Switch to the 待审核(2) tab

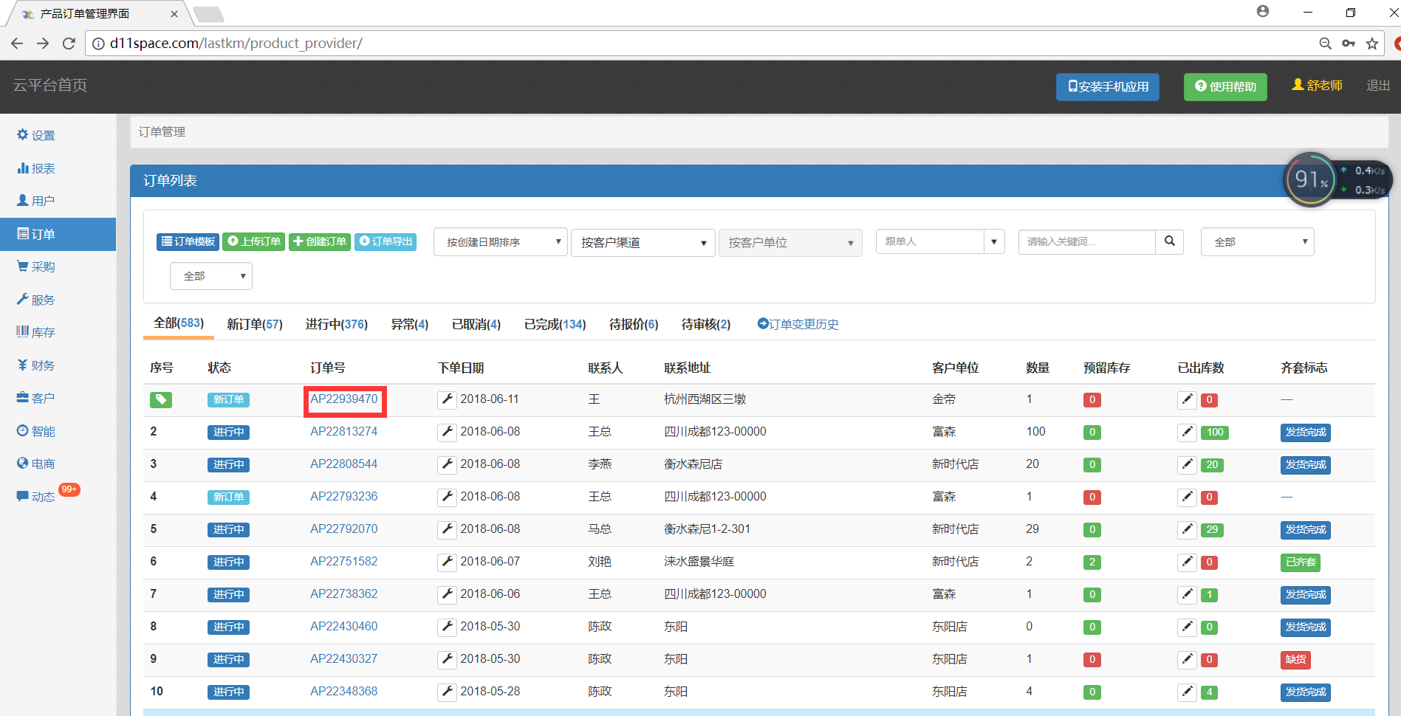pyautogui.click(x=706, y=324)
